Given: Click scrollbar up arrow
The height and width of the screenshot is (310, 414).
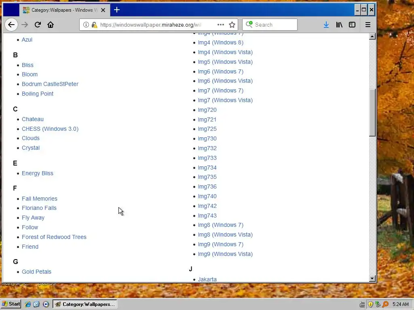Looking at the screenshot, I should pyautogui.click(x=372, y=36).
